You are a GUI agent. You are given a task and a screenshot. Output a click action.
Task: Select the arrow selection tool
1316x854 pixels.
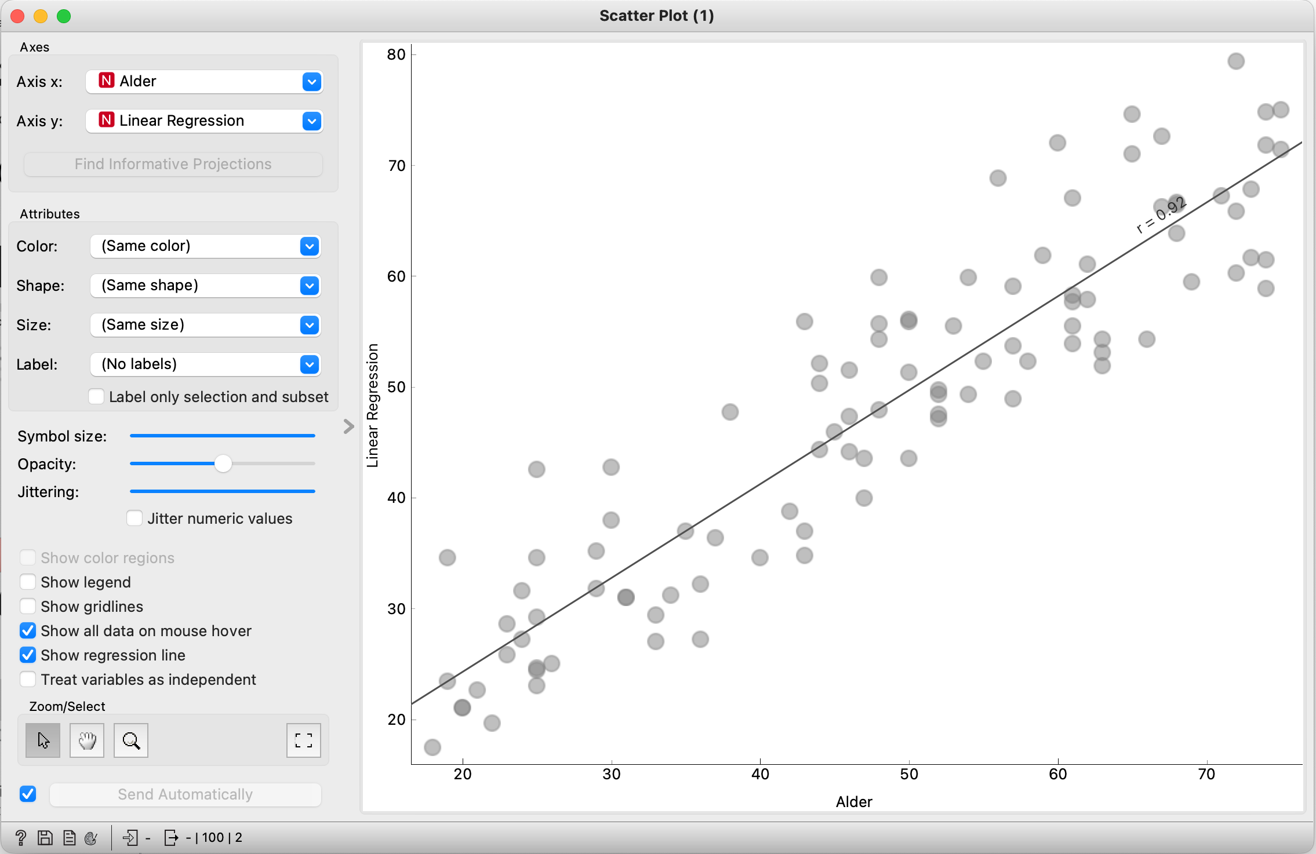click(43, 740)
